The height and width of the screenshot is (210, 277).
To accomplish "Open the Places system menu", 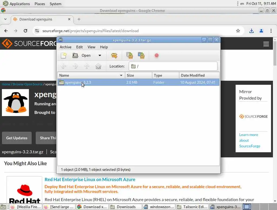I will click(x=40, y=4).
